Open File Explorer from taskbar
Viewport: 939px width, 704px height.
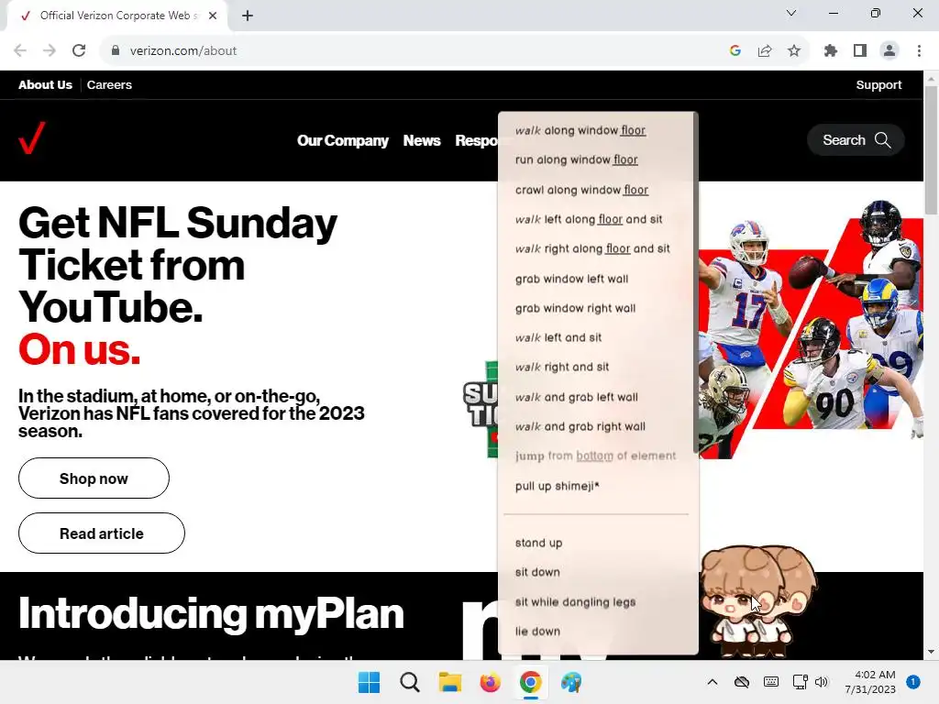coord(449,682)
